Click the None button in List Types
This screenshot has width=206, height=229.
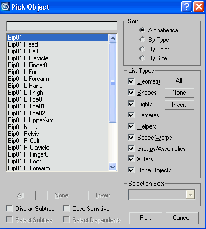pos(180,93)
